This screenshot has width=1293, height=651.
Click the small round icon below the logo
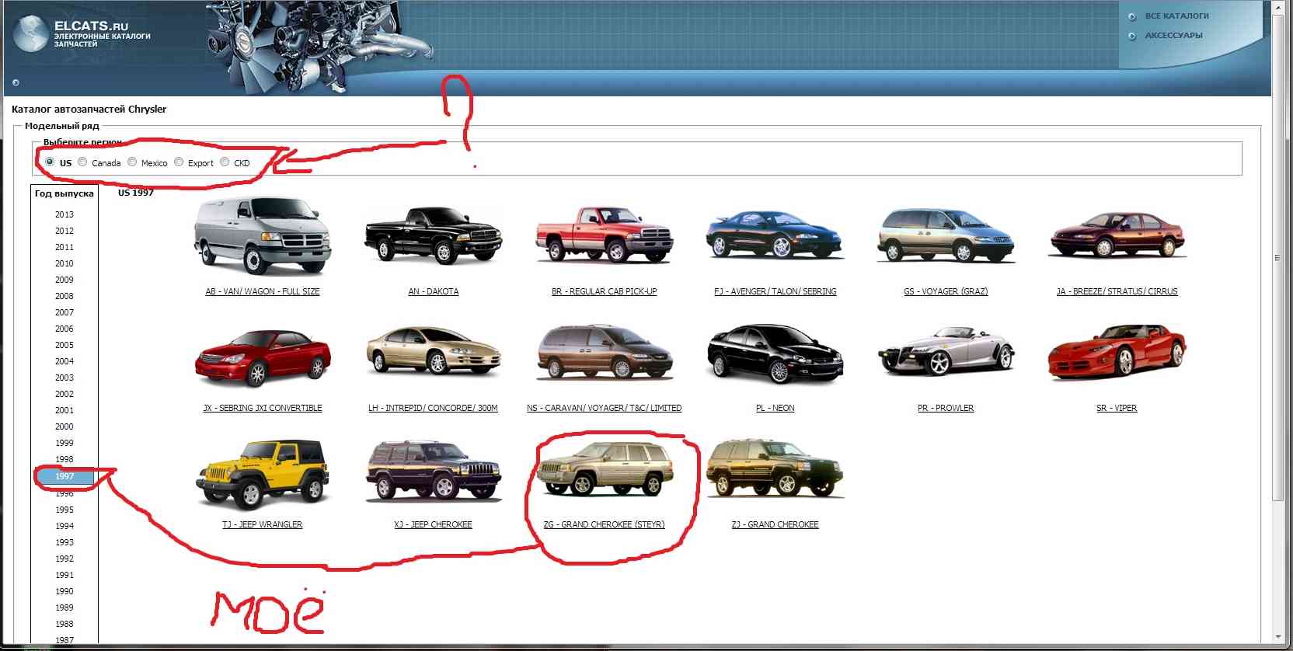pos(16,82)
